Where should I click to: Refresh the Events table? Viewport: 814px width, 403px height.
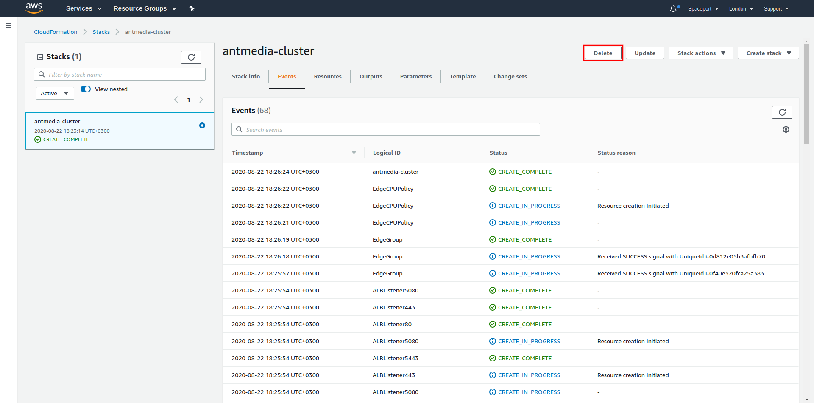click(x=782, y=112)
